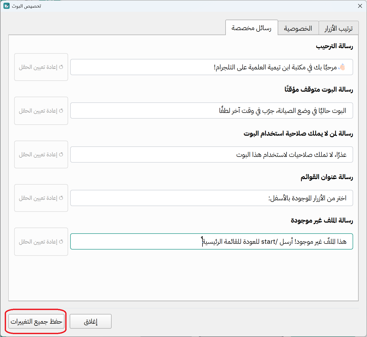367x337 pixels.
Task: Open the ترتيب الأزرار tab
Action: pyautogui.click(x=338, y=28)
